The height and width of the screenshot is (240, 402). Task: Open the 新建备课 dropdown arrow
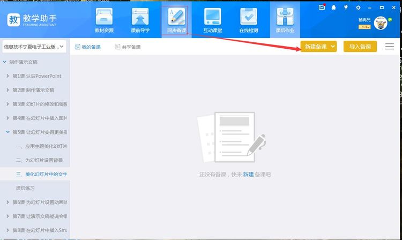[x=333, y=47]
